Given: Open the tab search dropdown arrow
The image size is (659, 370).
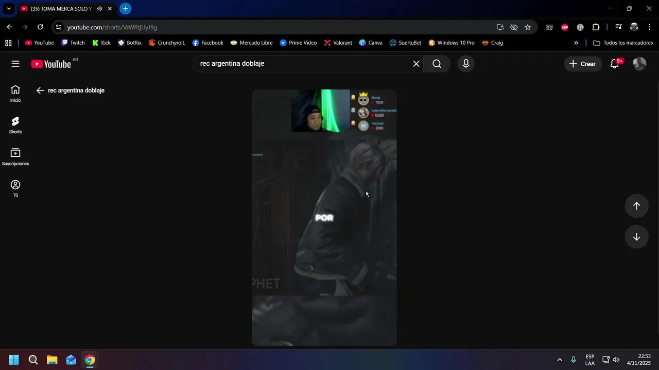Looking at the screenshot, I should point(9,9).
